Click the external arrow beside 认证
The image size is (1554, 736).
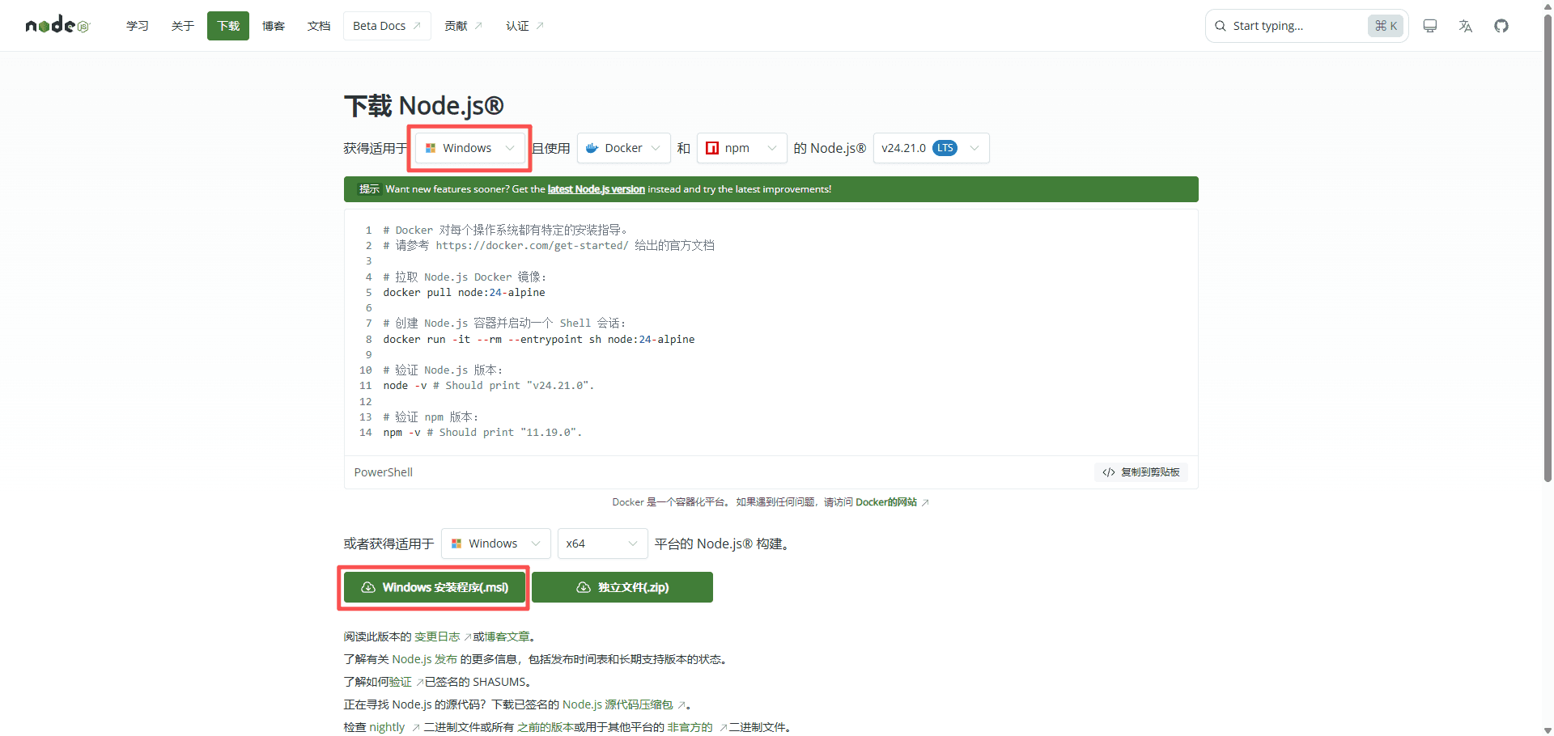tap(540, 26)
